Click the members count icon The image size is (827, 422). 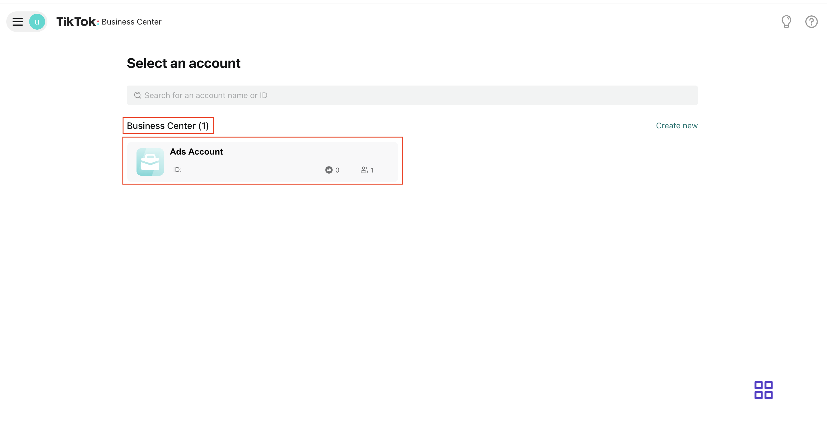pos(364,170)
